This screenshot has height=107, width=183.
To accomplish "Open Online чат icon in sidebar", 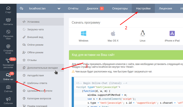I will tap(8, 75).
